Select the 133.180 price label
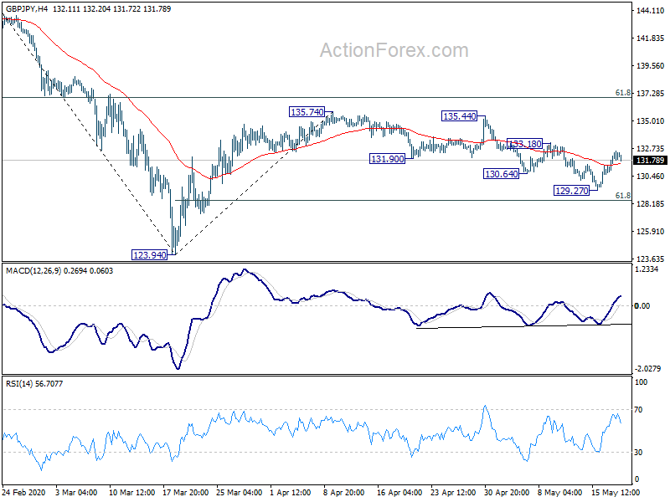This screenshot has width=670, height=502. tap(525, 144)
